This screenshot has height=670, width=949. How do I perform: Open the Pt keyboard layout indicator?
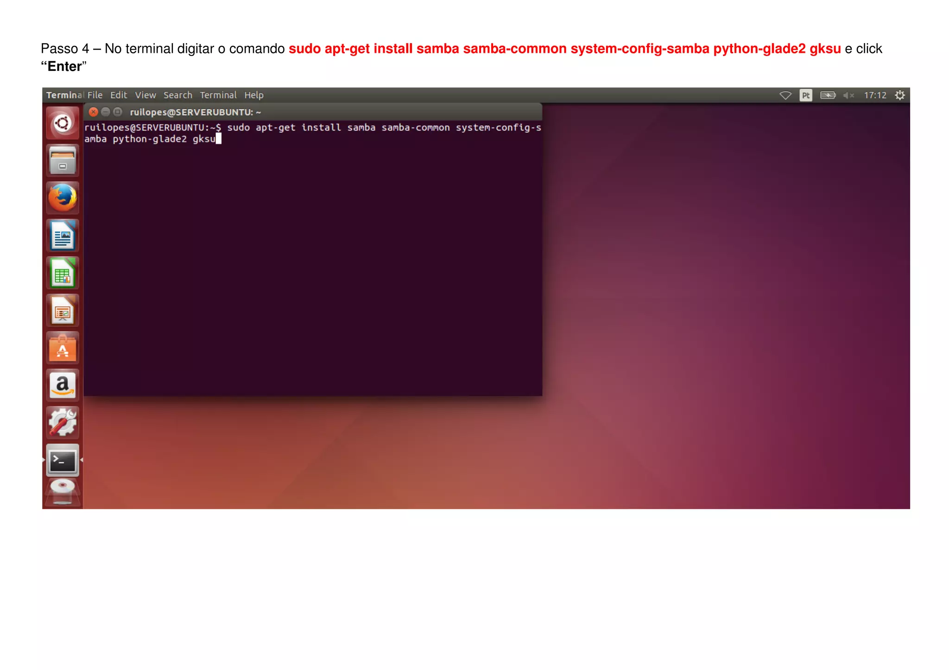[x=806, y=95]
